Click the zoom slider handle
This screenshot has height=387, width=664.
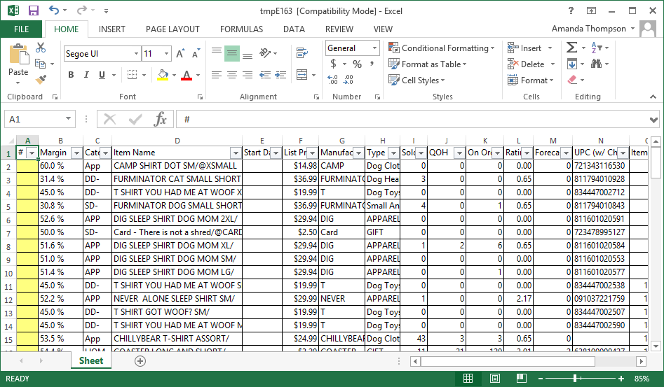575,379
